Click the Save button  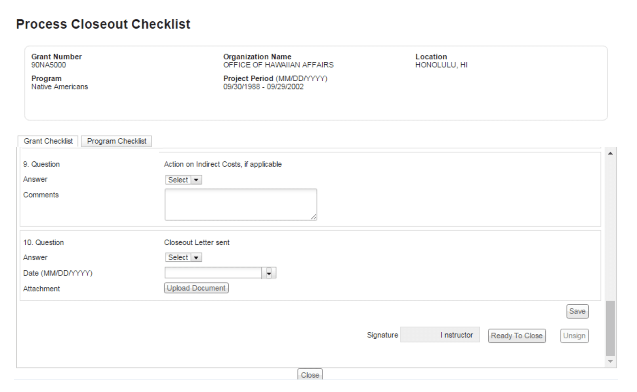[577, 311]
